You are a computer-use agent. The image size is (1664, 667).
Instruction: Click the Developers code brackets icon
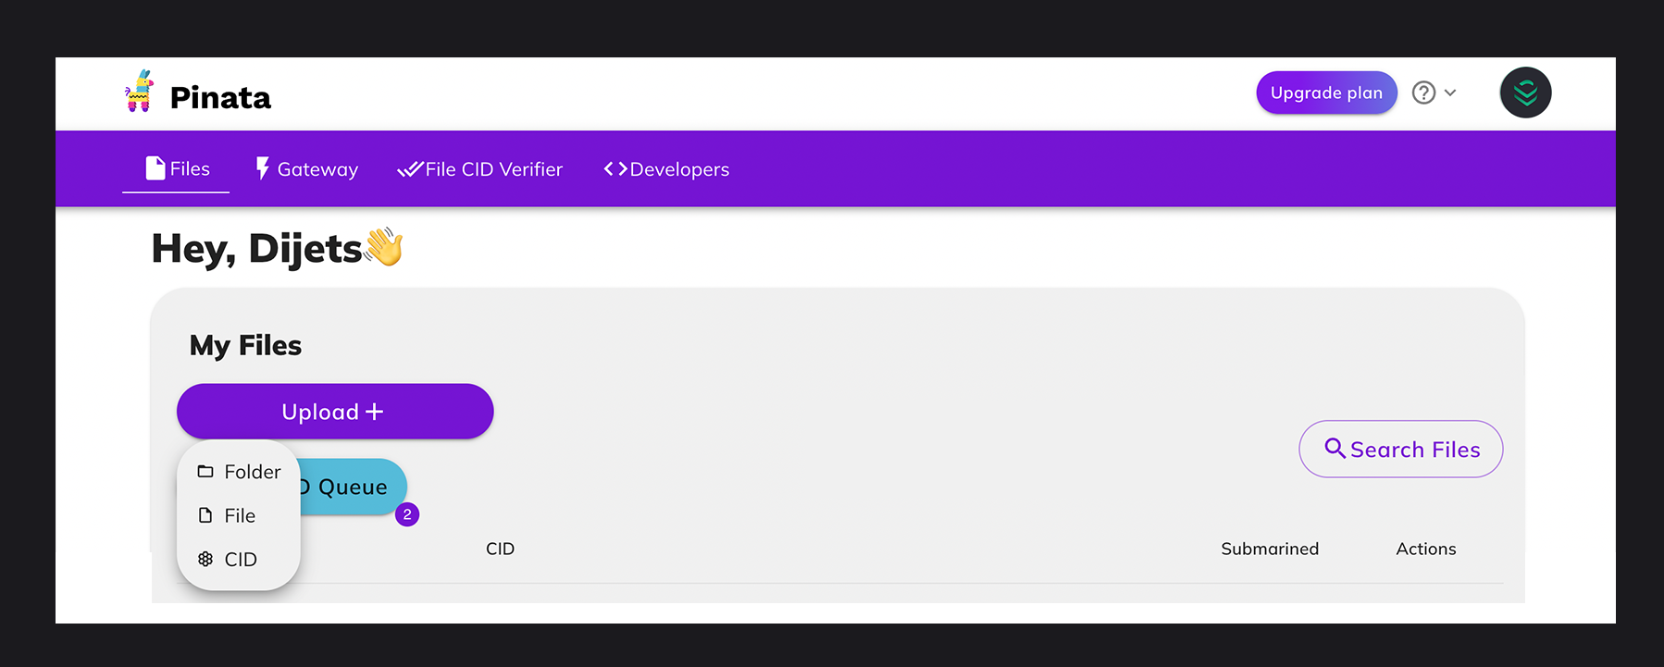point(615,168)
